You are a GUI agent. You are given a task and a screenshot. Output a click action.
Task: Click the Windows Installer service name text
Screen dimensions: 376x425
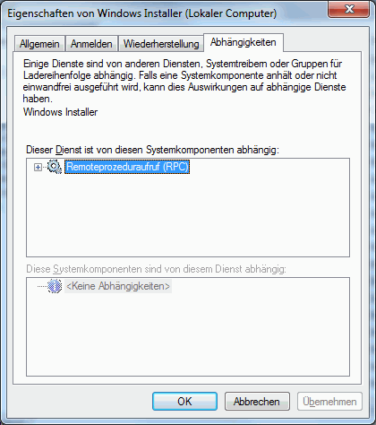tap(60, 112)
